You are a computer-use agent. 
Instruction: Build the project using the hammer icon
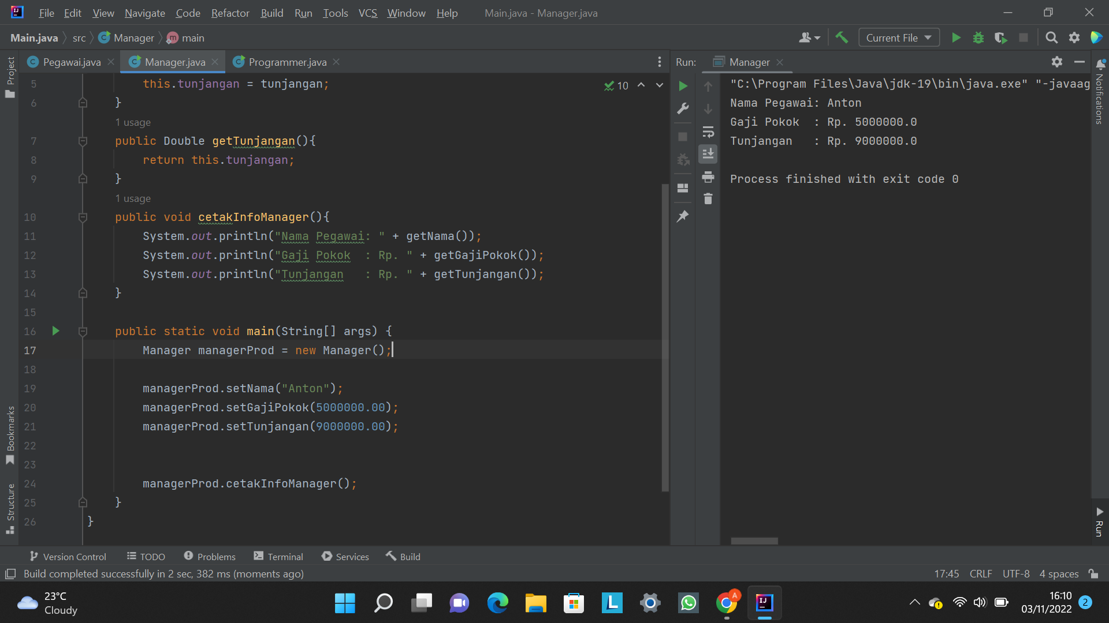(x=842, y=37)
